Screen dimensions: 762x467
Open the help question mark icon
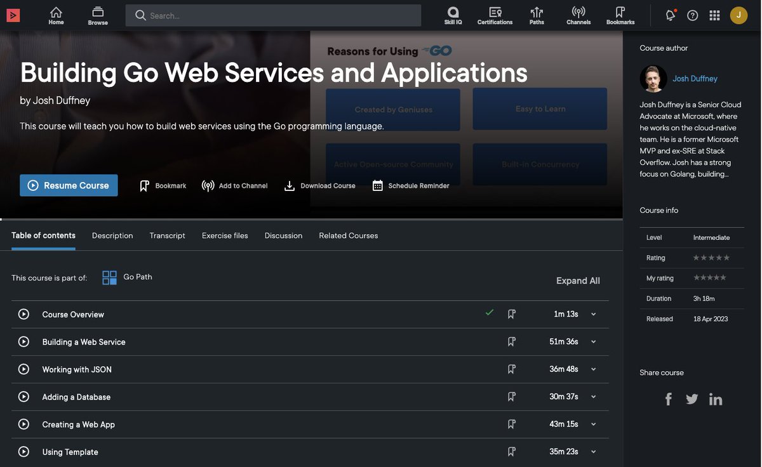pos(693,15)
